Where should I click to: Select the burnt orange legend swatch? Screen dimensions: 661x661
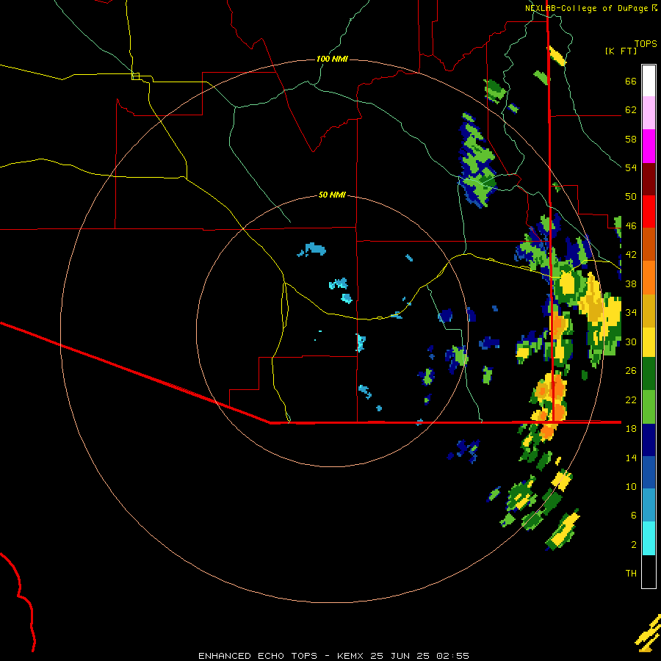(649, 244)
